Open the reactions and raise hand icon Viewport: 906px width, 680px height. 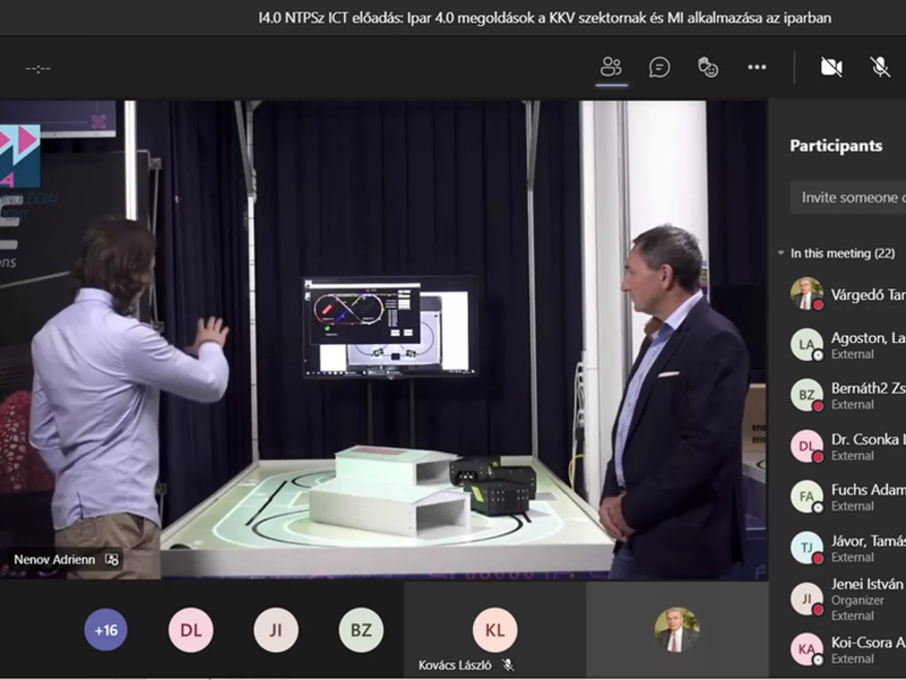[708, 67]
